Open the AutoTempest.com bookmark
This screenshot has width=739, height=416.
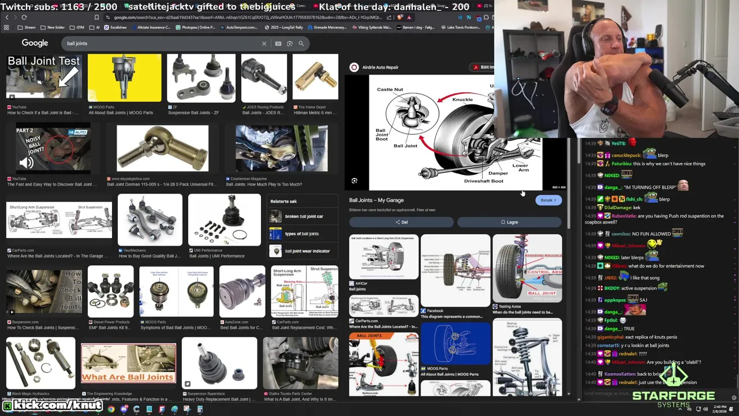click(237, 27)
